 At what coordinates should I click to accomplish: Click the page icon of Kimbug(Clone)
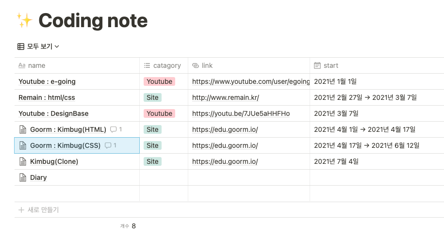[22, 161]
